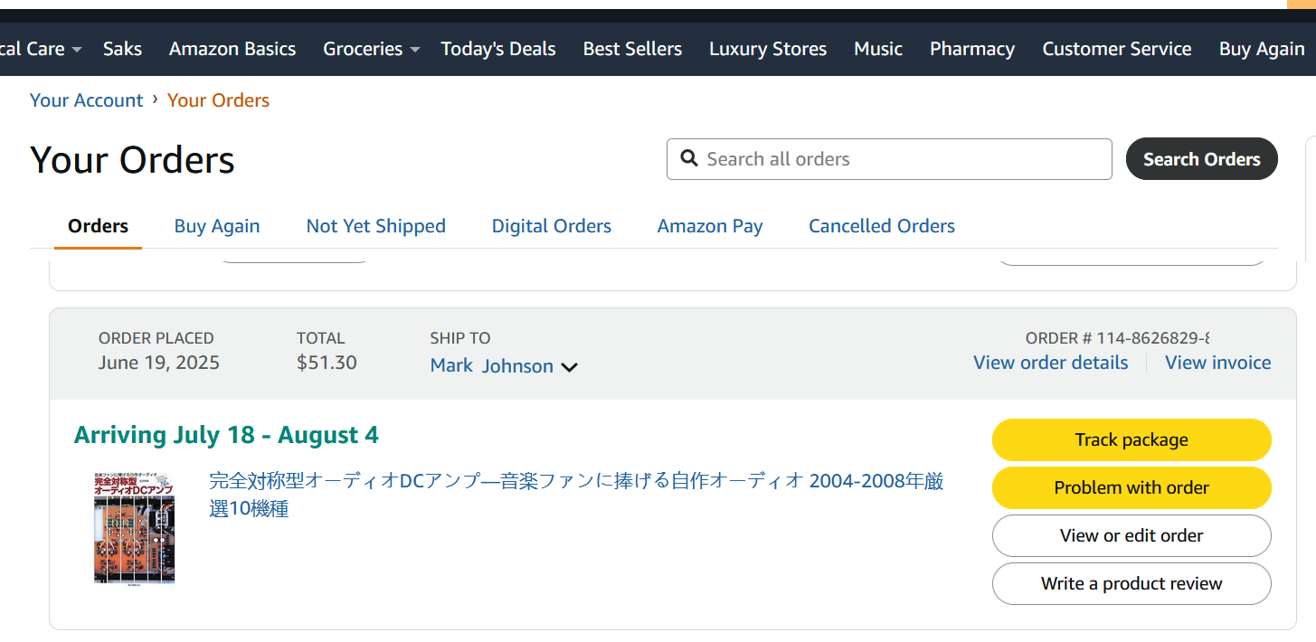Open the Amazon Pay tab

click(710, 226)
